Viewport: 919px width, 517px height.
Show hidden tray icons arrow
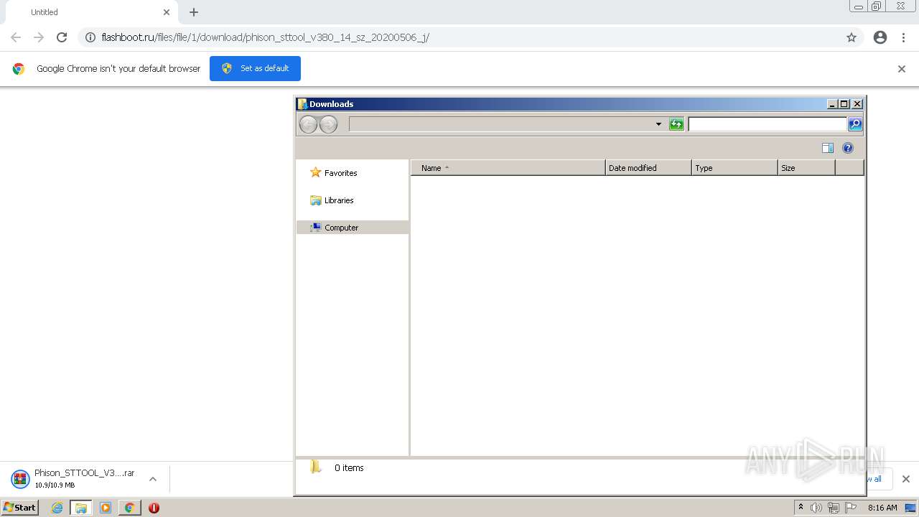click(x=801, y=508)
